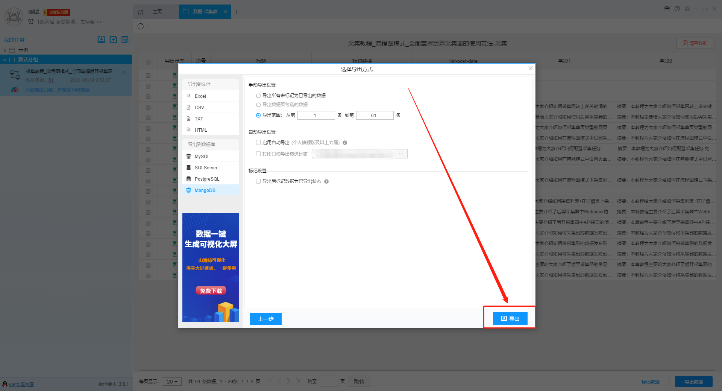Select Excel as export format
The image size is (722, 391).
pyautogui.click(x=211, y=96)
